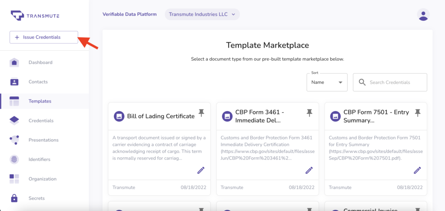Open Presentations in the sidebar
Screen dimensions: 445x211
tap(43, 140)
